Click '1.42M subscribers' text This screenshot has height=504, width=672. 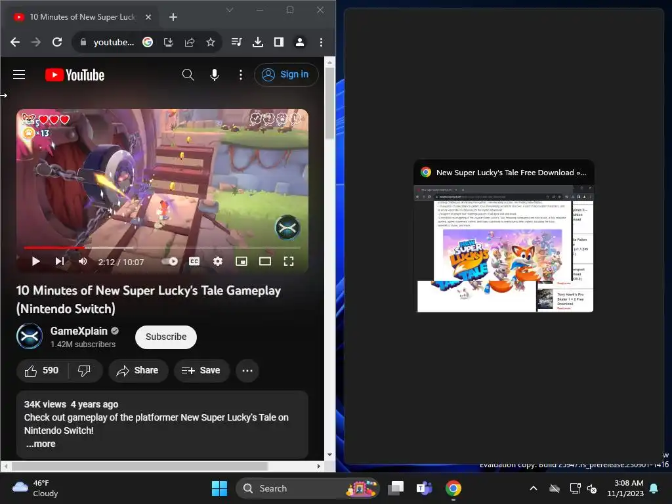coord(83,344)
